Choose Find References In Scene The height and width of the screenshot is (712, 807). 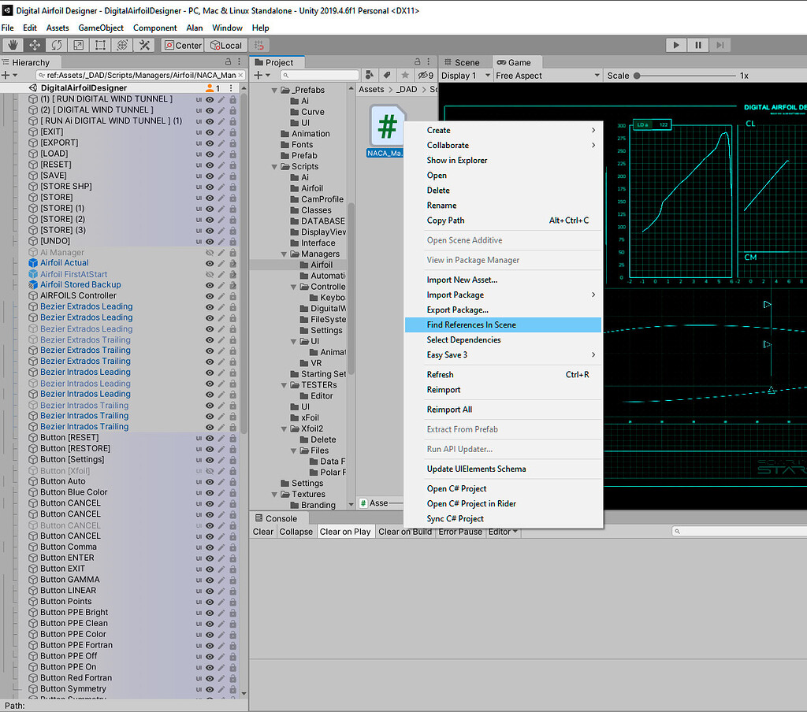click(471, 324)
